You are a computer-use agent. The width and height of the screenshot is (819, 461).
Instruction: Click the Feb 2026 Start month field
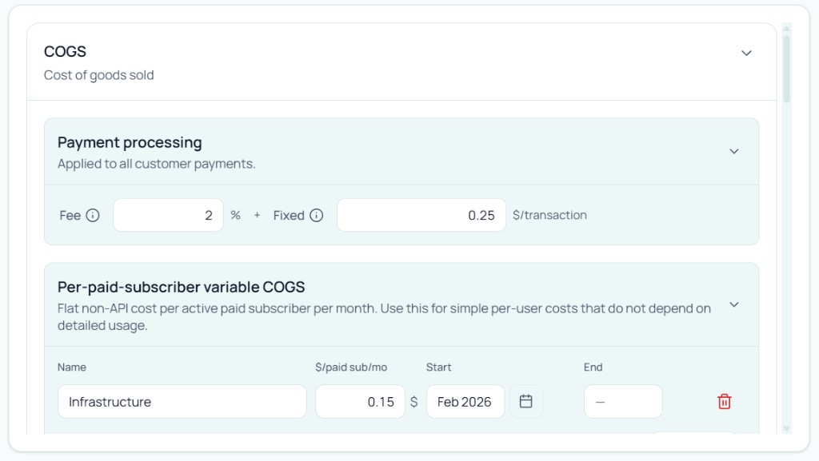tap(465, 401)
